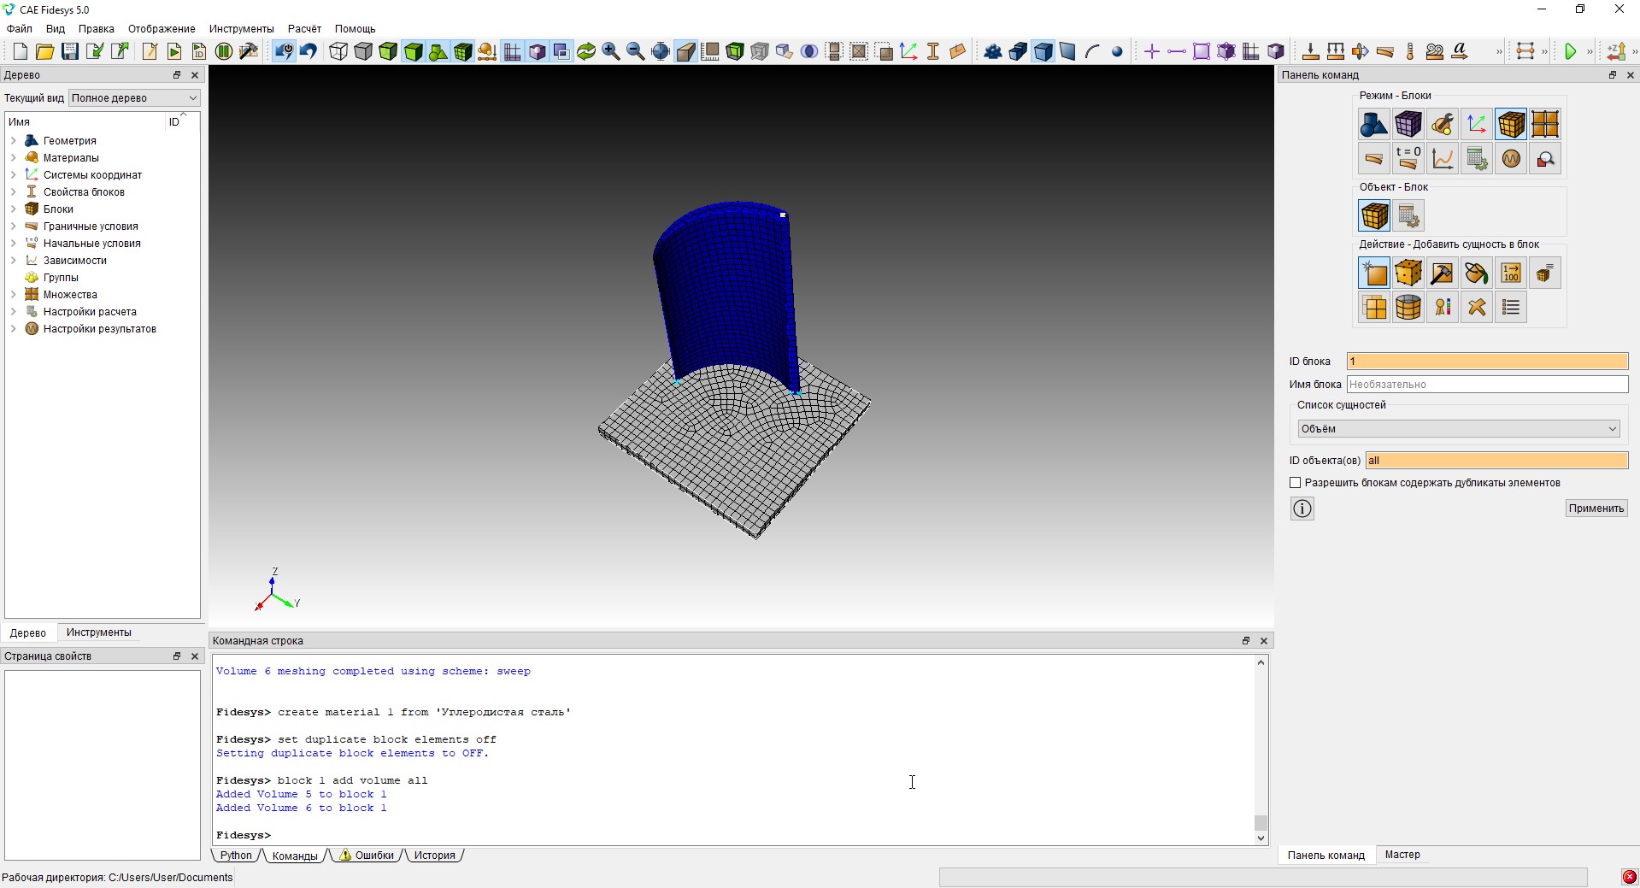Click the 1 to 100 renumber action icon

[1511, 273]
